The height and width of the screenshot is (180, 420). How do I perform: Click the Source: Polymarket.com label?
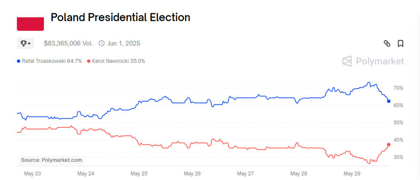click(x=51, y=160)
